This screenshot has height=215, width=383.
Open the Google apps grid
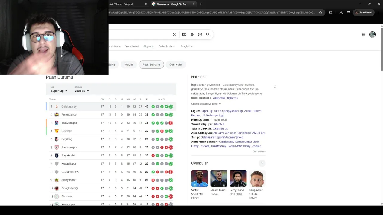click(x=364, y=34)
